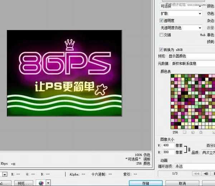Click the color table web-shift icon

(x=192, y=132)
